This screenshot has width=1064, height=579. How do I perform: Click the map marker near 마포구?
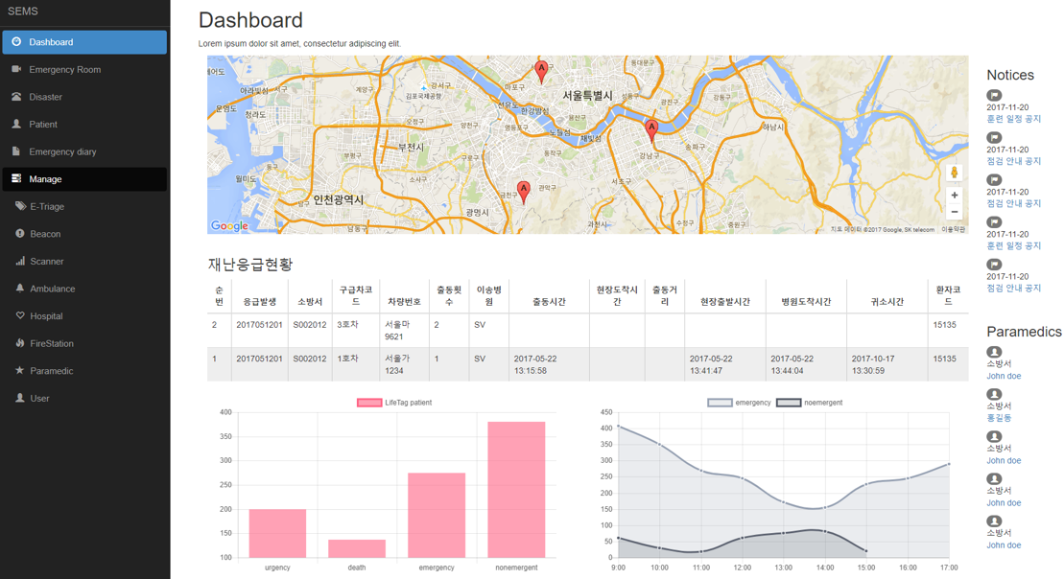541,71
